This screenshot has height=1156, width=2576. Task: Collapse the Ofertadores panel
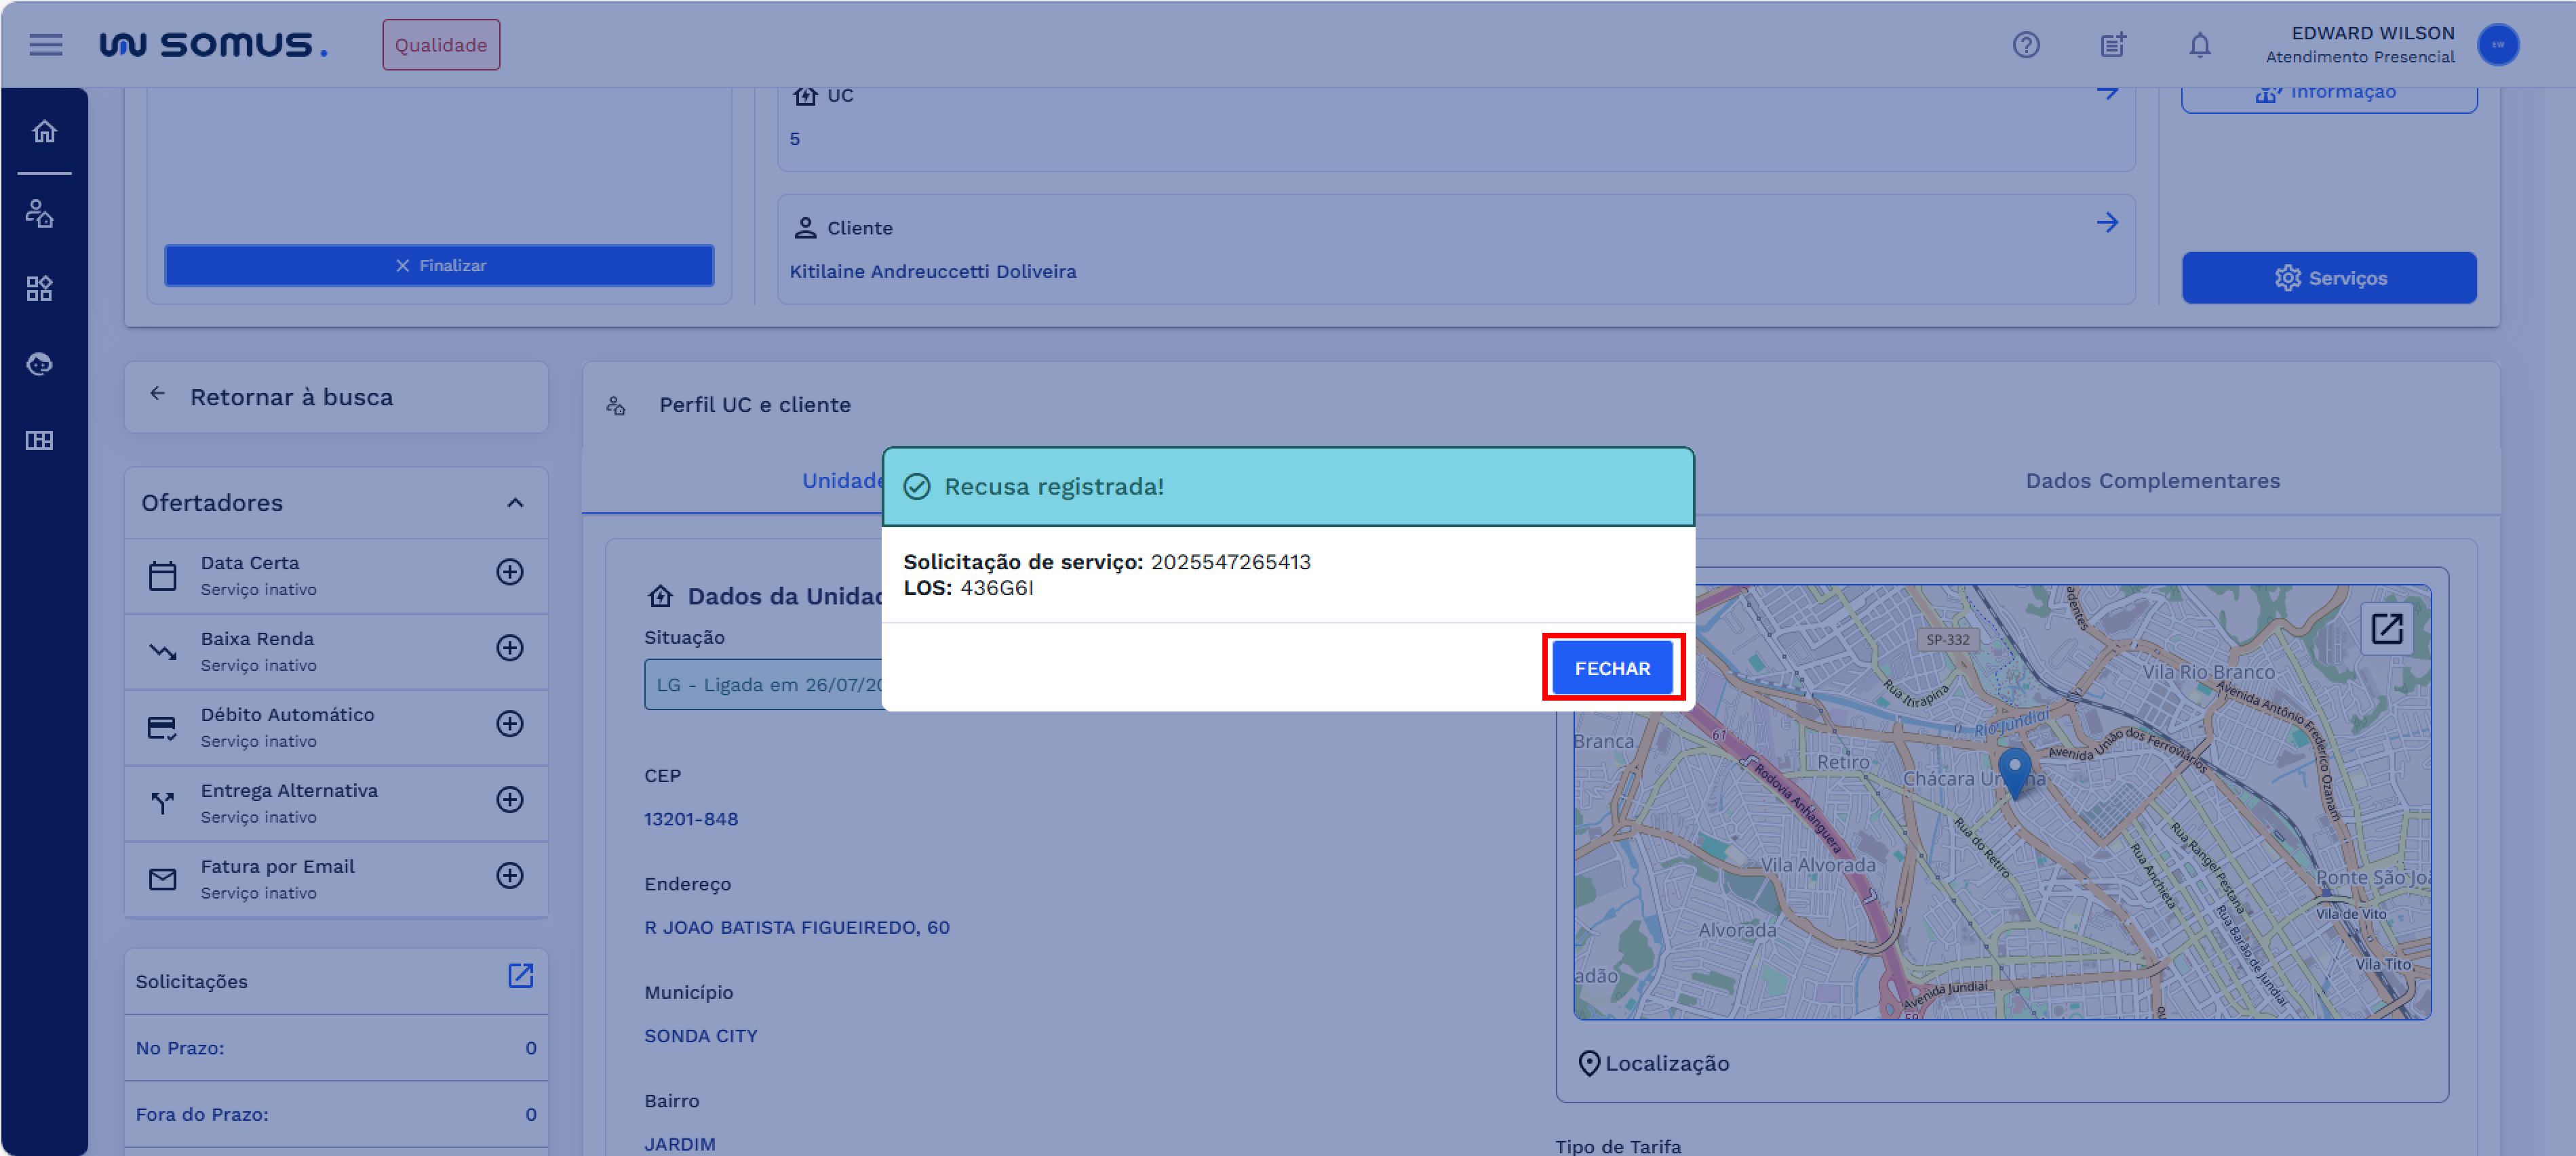[x=515, y=503]
